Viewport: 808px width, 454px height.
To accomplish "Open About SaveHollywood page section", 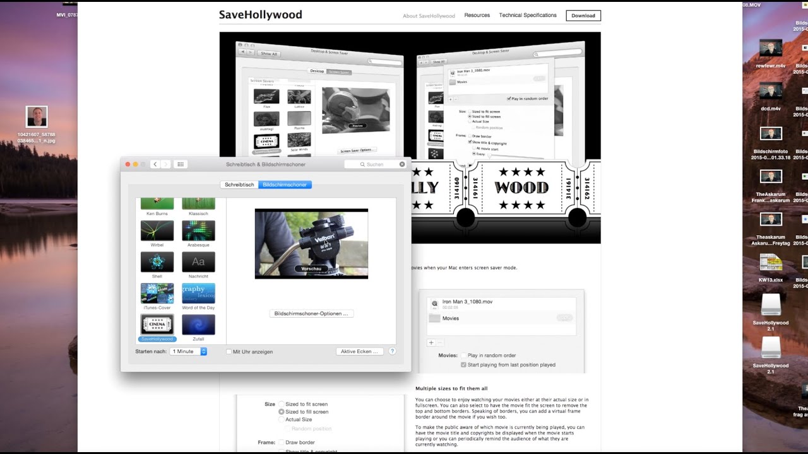I will (429, 16).
